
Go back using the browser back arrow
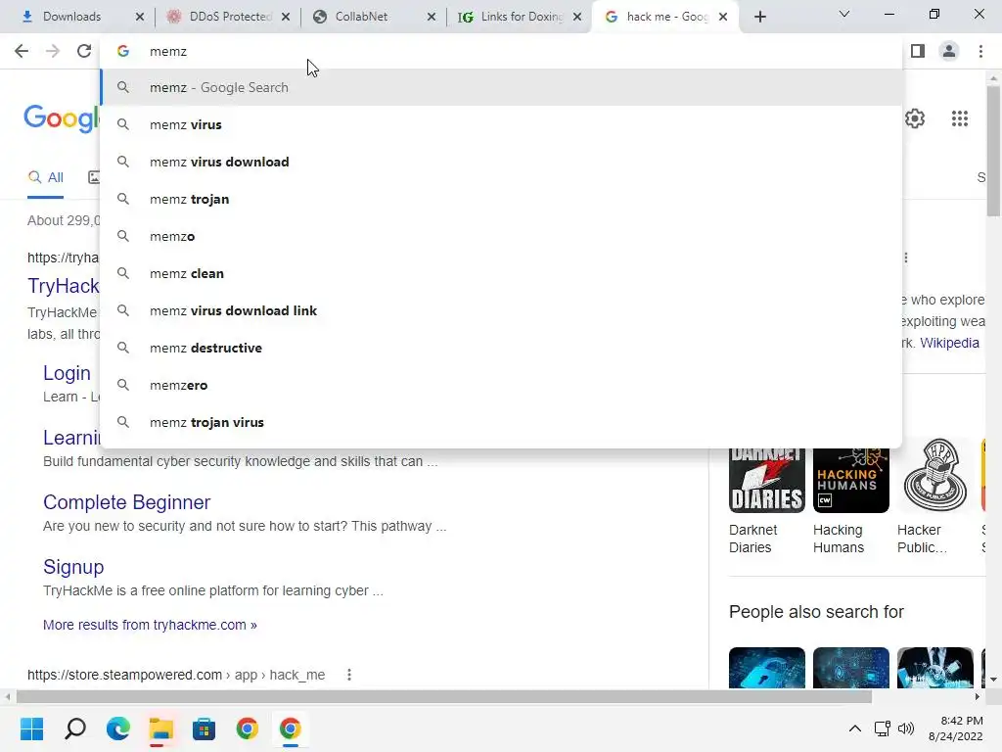pyautogui.click(x=22, y=51)
